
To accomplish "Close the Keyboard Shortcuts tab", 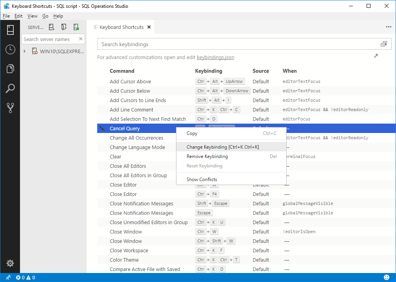I will (x=149, y=27).
